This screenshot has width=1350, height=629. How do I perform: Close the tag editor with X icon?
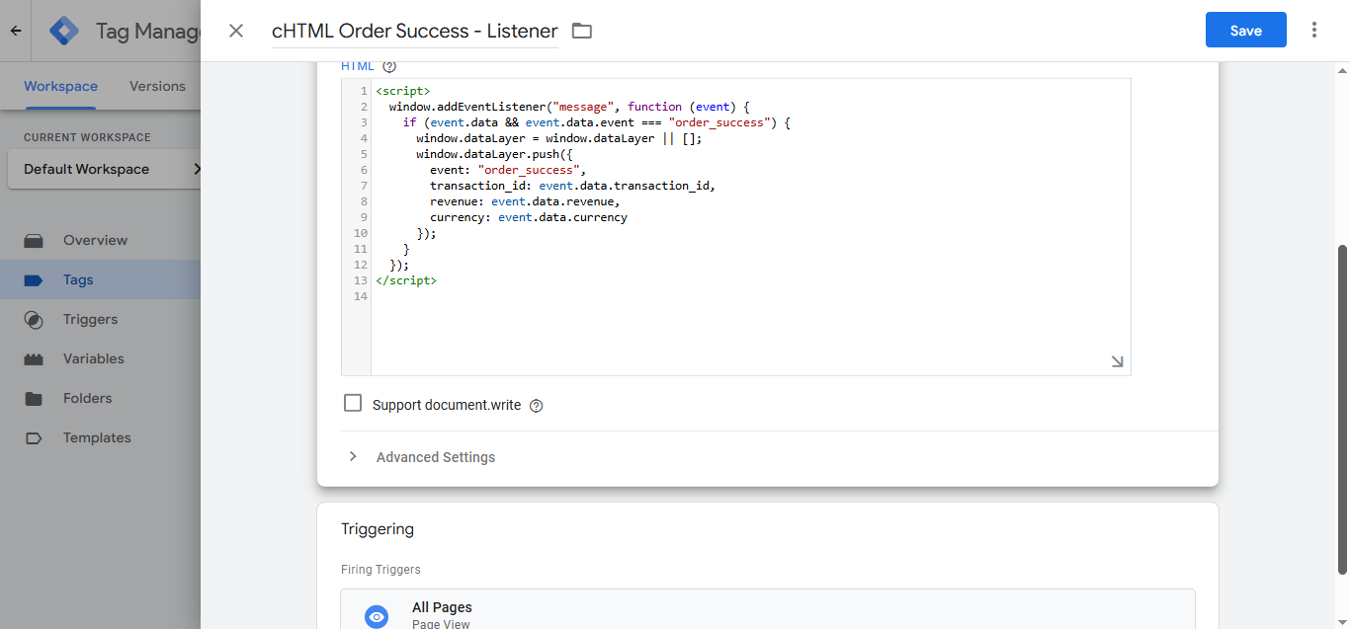(236, 31)
